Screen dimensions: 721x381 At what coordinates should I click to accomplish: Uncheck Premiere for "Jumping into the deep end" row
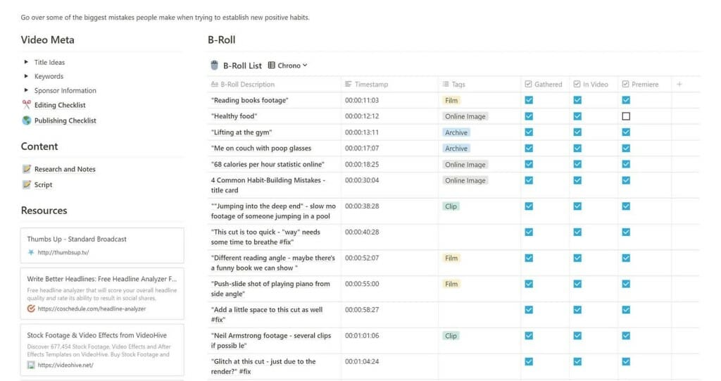(626, 206)
